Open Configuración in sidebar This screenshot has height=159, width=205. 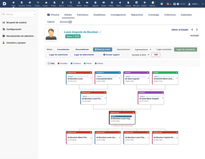[x=14, y=29]
